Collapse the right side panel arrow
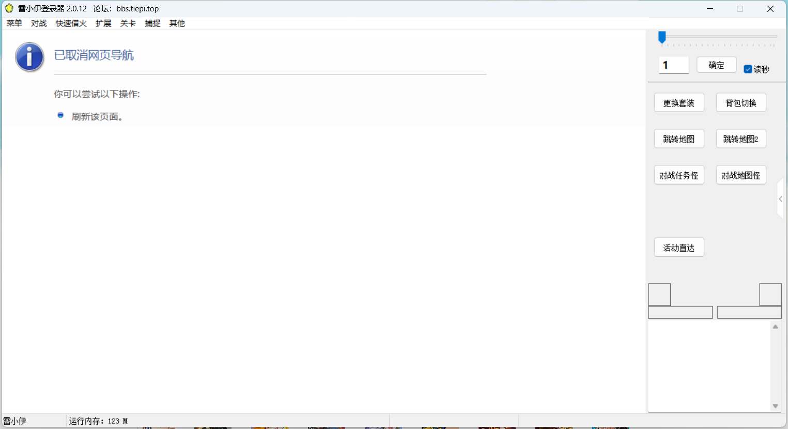 [780, 199]
